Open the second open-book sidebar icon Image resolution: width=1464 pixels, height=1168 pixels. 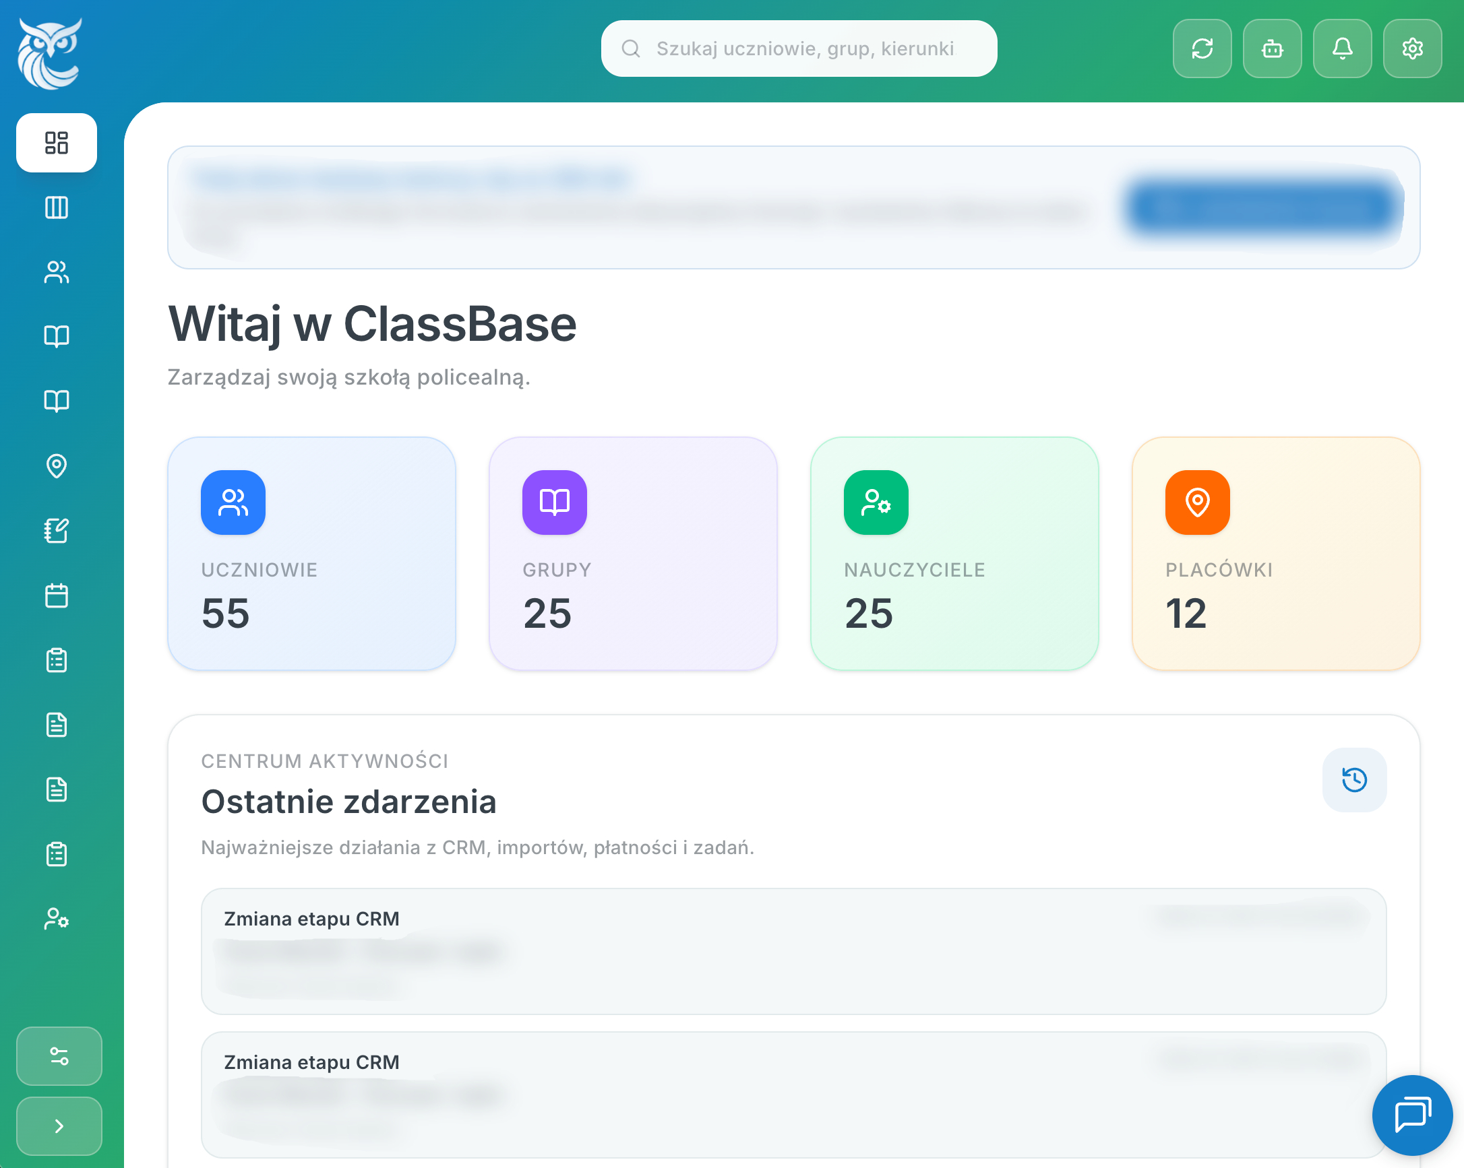point(57,401)
